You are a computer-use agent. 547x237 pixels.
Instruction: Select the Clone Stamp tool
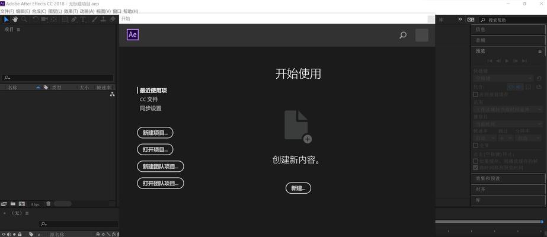pos(103,19)
